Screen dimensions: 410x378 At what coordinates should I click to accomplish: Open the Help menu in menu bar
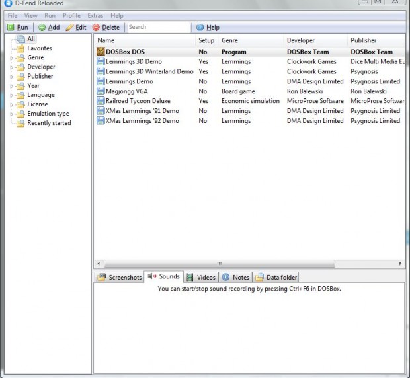[117, 15]
